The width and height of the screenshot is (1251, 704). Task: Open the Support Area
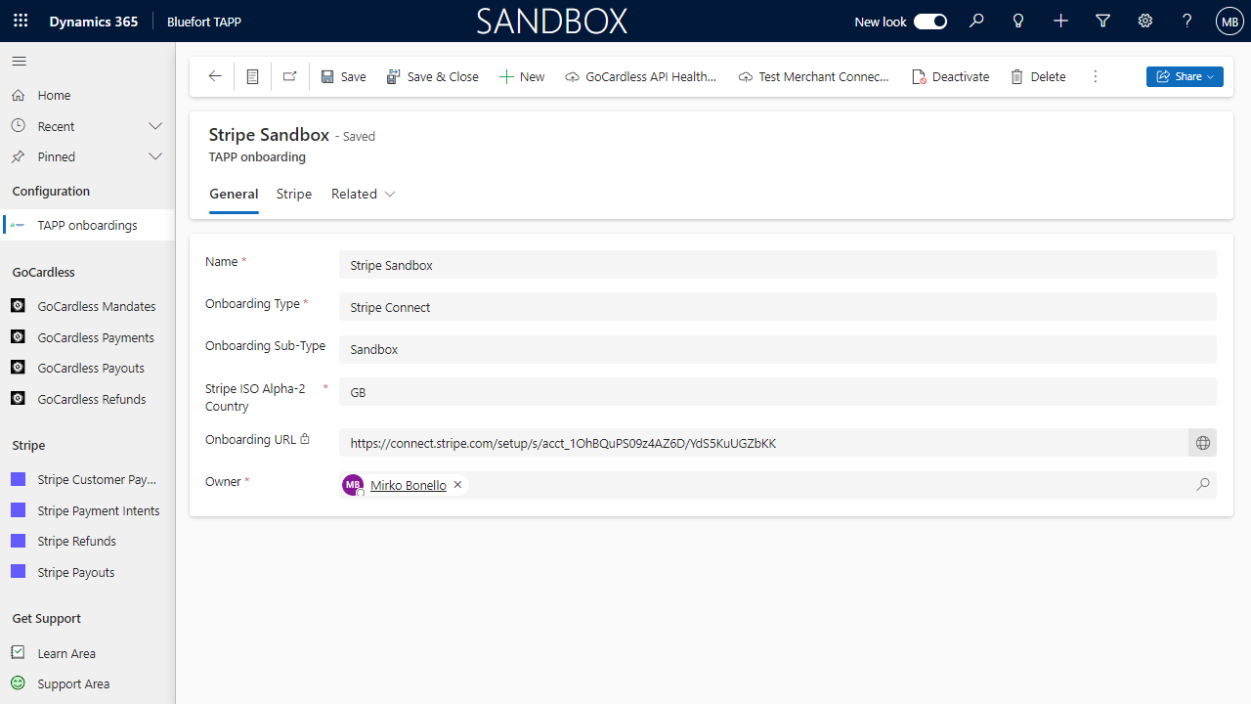[87, 683]
